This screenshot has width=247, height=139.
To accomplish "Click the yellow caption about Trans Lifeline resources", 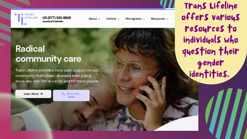I will click(x=211, y=40).
